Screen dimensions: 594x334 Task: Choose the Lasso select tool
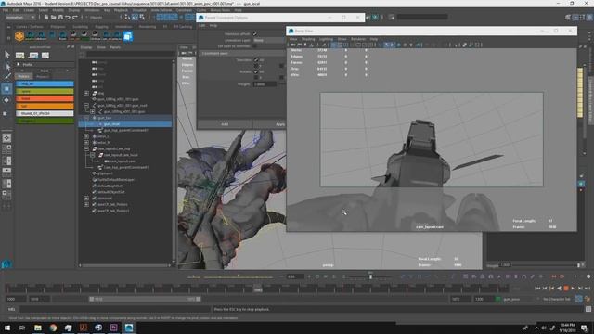(6, 67)
